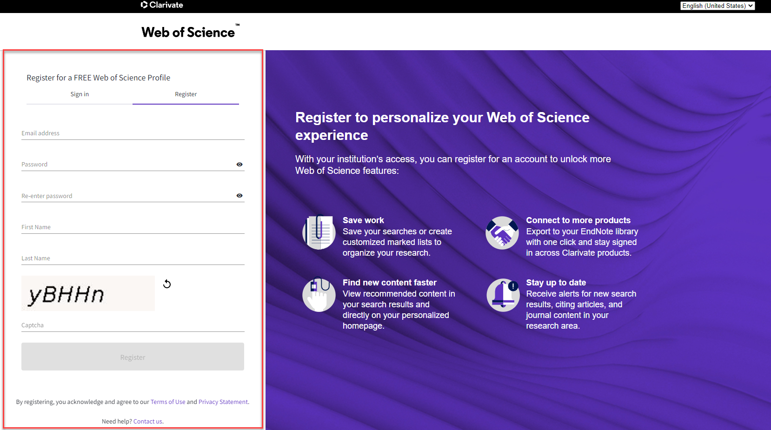The image size is (771, 430).
Task: Click the Register button
Action: pyautogui.click(x=133, y=357)
